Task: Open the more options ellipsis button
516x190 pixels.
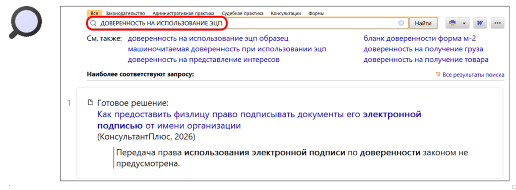Action: 497,23
